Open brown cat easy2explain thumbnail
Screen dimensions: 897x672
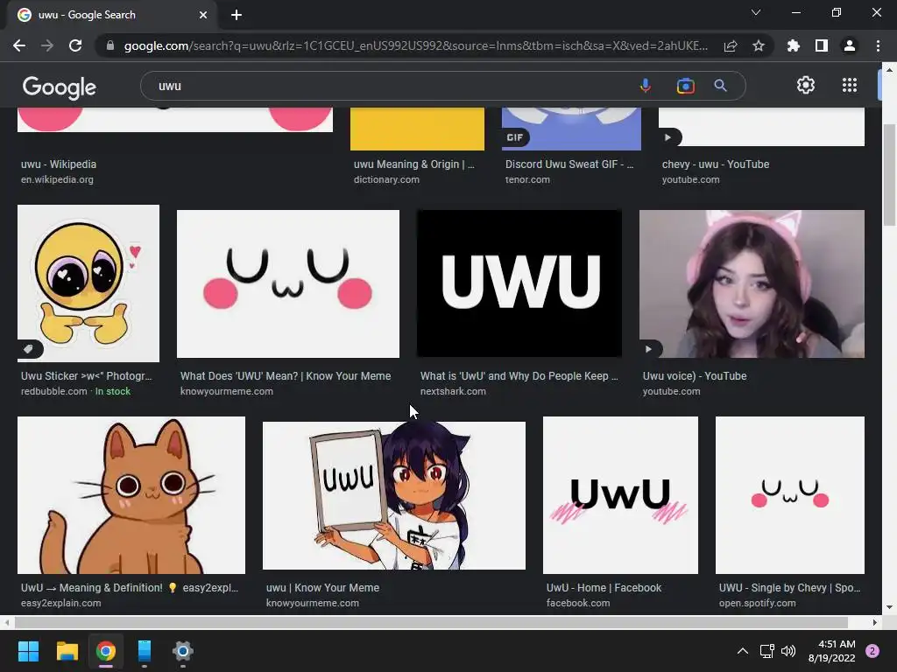tap(131, 495)
